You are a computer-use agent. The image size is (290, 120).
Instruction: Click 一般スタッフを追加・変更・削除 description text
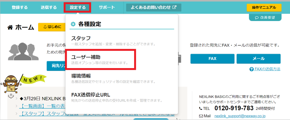tap(113, 44)
